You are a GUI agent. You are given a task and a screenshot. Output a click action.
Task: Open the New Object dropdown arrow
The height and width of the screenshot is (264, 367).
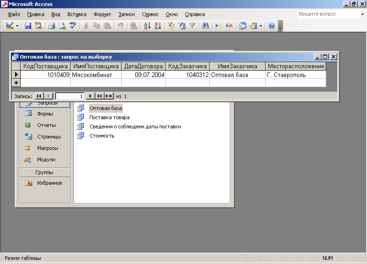[261, 26]
